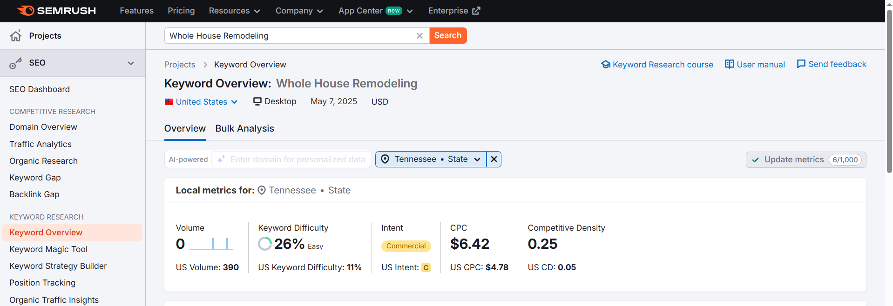The width and height of the screenshot is (893, 306).
Task: Switch to the Bulk Analysis tab
Action: (x=244, y=128)
